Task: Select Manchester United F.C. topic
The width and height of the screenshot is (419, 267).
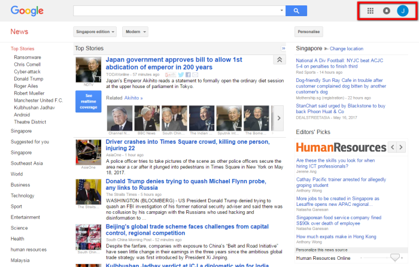Action: pos(38,101)
